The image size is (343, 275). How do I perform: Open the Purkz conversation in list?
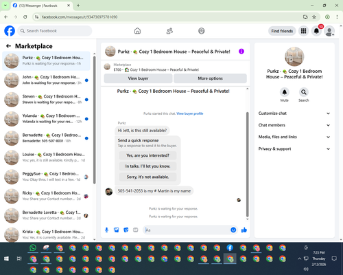coord(46,60)
